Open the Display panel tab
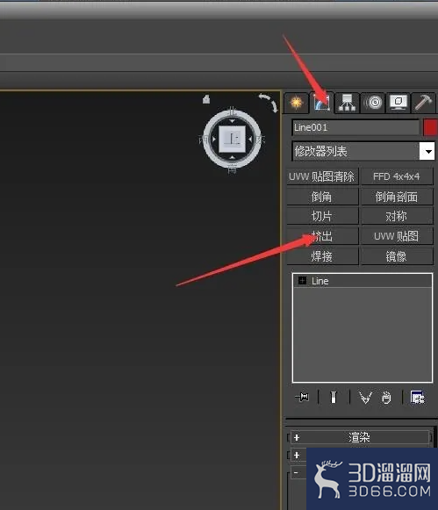 [399, 103]
